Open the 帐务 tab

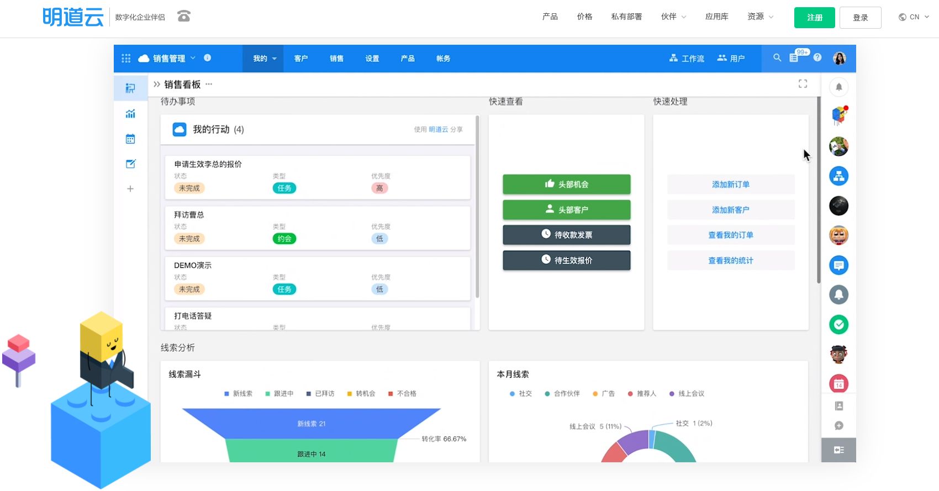pyautogui.click(x=443, y=59)
